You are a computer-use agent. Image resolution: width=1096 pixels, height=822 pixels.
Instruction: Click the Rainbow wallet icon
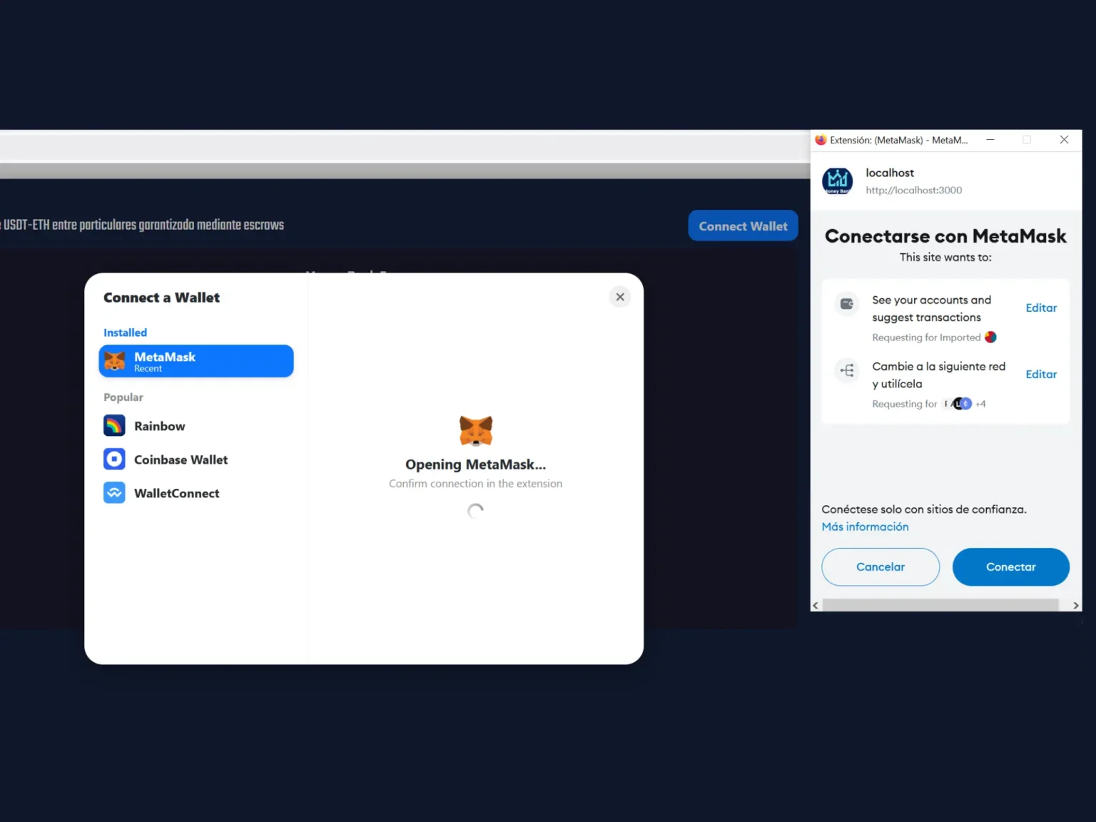pyautogui.click(x=114, y=426)
